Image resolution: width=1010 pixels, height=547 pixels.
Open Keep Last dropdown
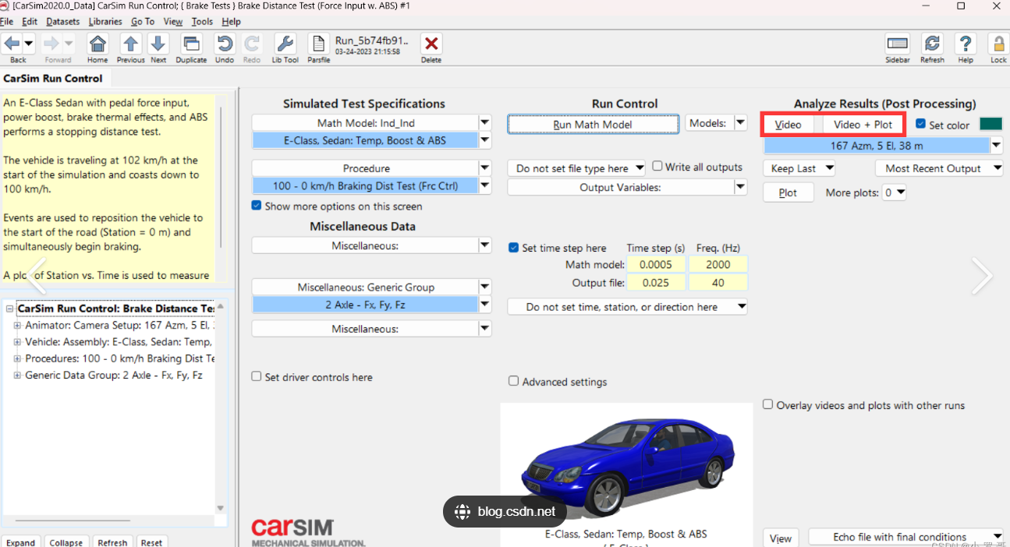pos(799,168)
